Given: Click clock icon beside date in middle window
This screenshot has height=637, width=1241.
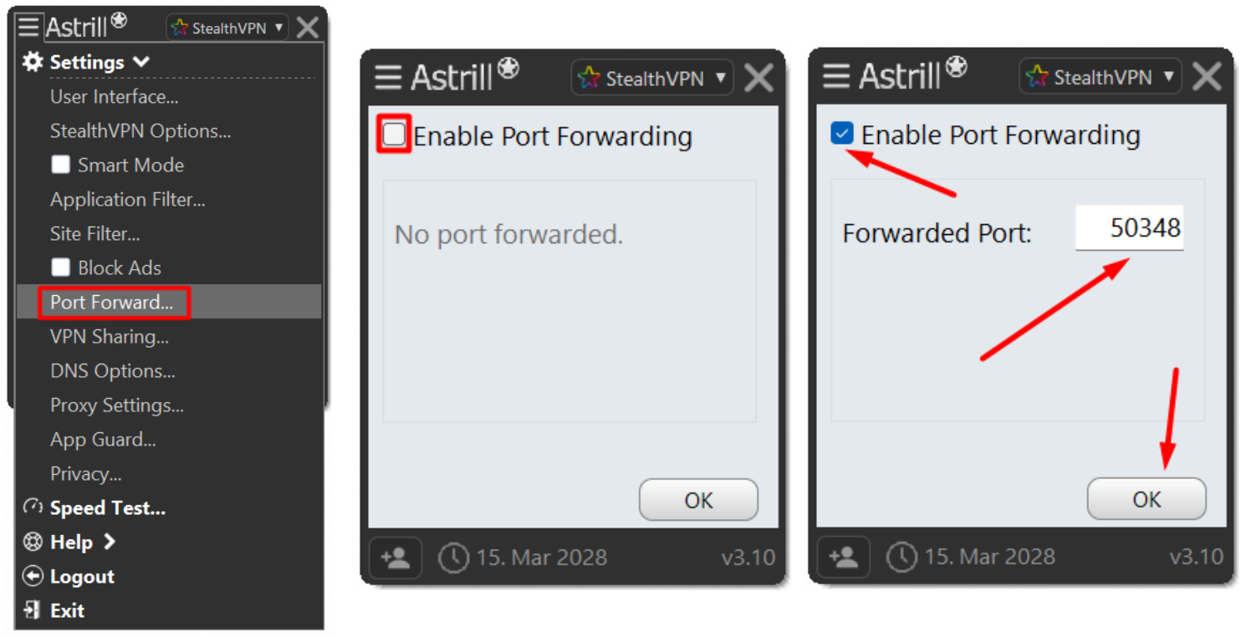Looking at the screenshot, I should 453,558.
